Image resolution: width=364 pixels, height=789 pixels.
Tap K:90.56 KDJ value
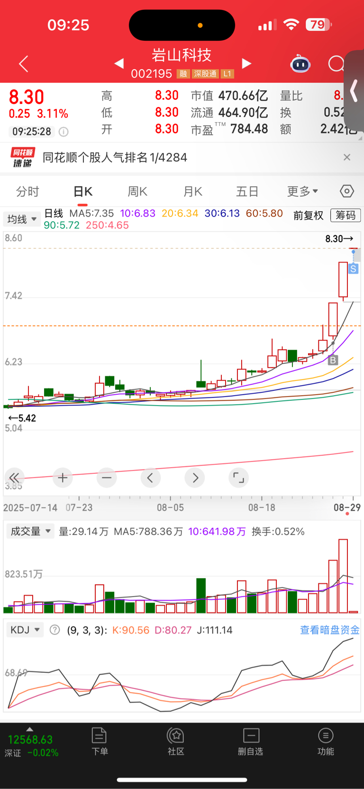(x=131, y=630)
